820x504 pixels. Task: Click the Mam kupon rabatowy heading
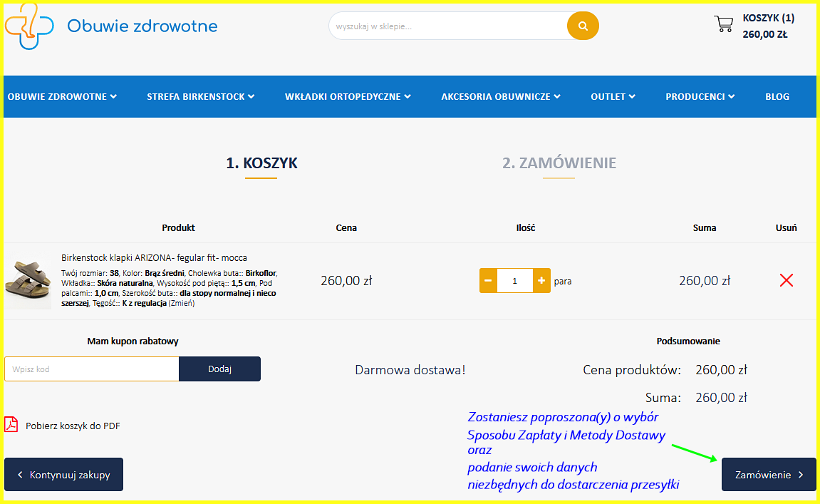point(133,341)
